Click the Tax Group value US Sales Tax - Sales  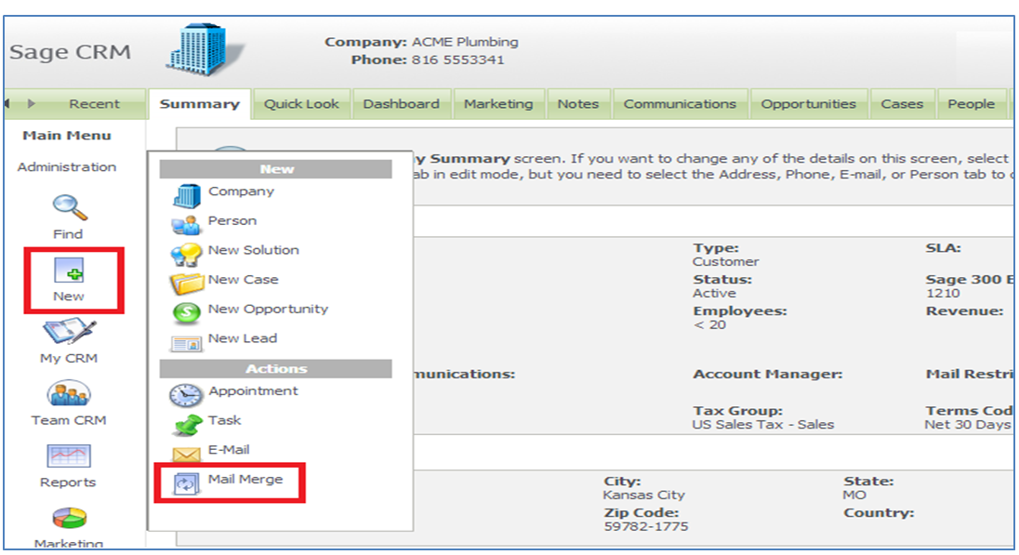763,424
